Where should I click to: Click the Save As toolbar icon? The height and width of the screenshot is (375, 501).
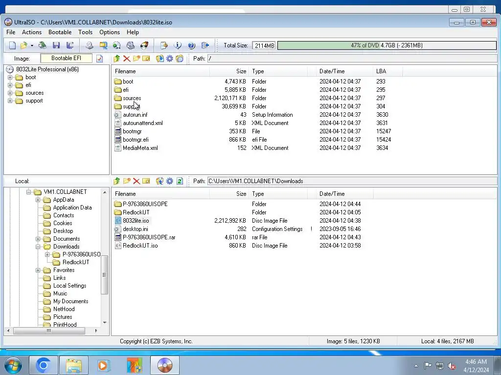[70, 45]
